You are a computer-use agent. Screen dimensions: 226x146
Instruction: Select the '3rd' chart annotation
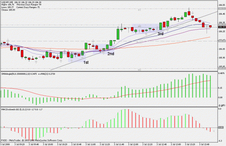161,34
